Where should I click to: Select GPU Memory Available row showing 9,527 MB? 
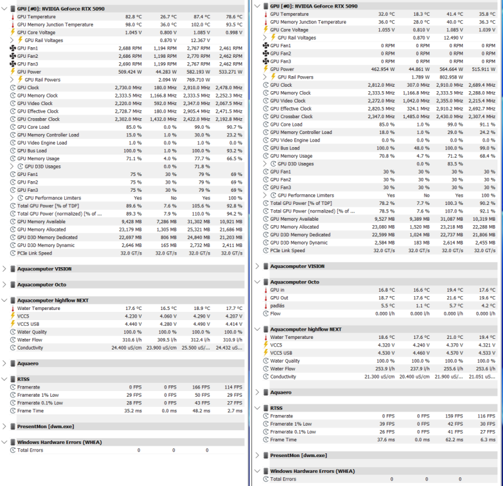380,219
